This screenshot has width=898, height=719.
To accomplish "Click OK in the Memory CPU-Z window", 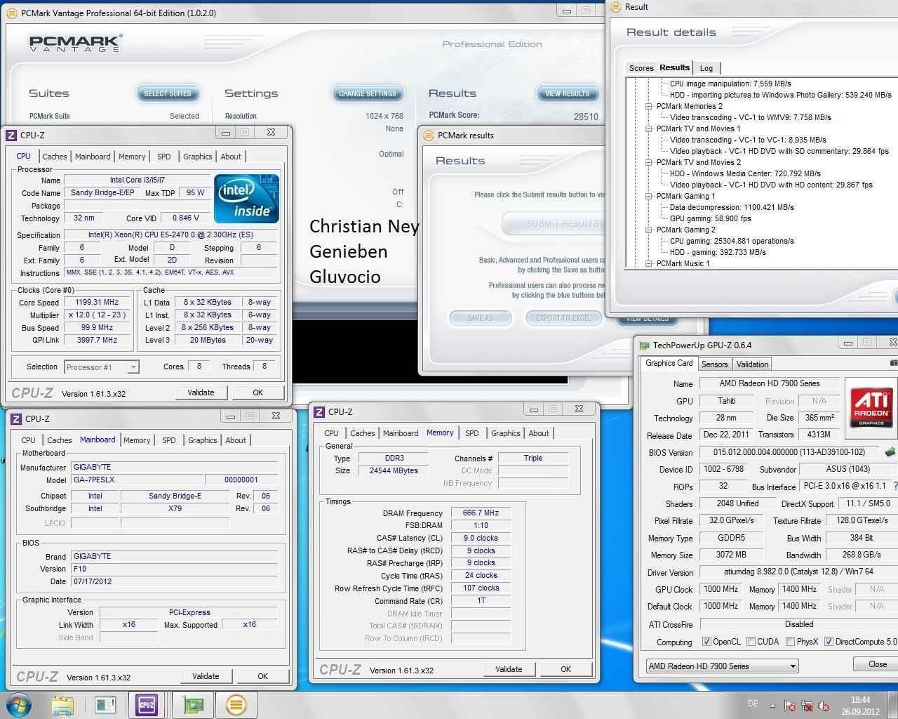I will click(x=566, y=669).
